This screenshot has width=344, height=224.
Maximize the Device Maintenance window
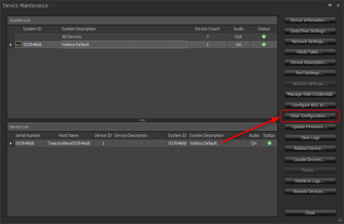coord(330,6)
